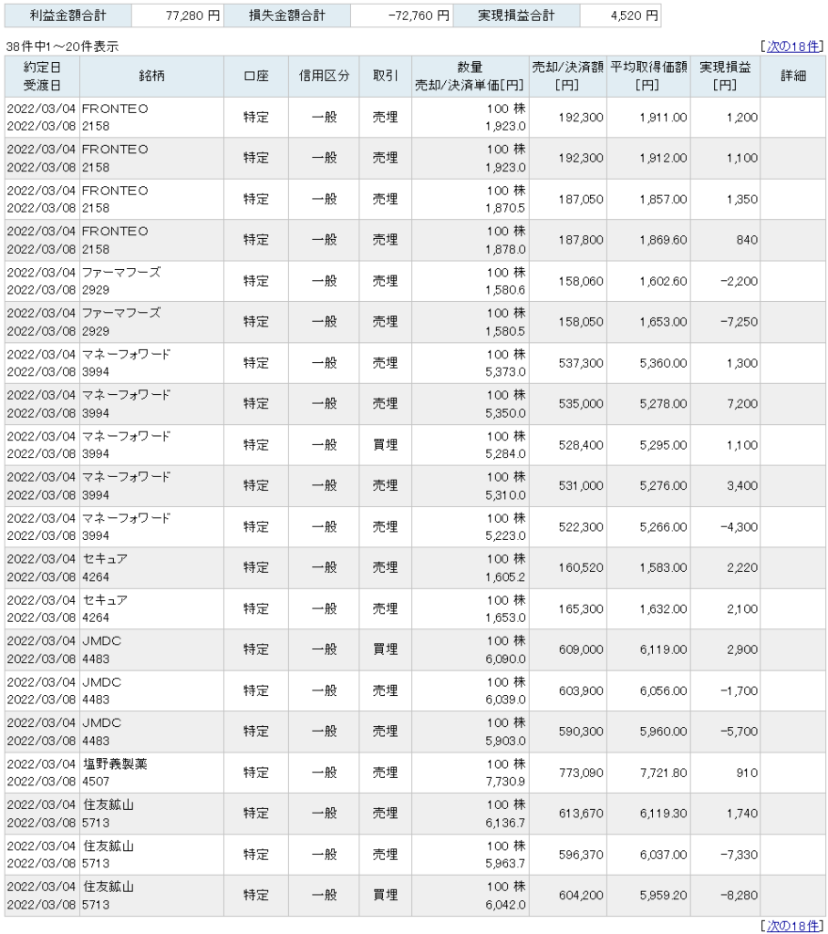Viewport: 828px width, 934px height.
Task: Select sale amount 596,370 for 住友鉱山
Action: pos(581,855)
